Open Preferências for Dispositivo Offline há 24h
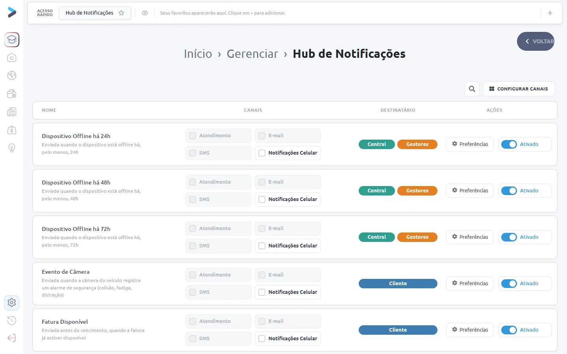The height and width of the screenshot is (354, 567). (x=470, y=144)
